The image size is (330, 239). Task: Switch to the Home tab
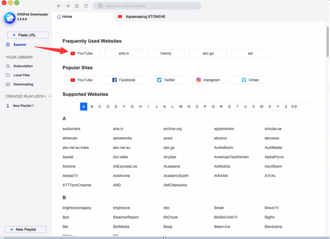[83, 17]
